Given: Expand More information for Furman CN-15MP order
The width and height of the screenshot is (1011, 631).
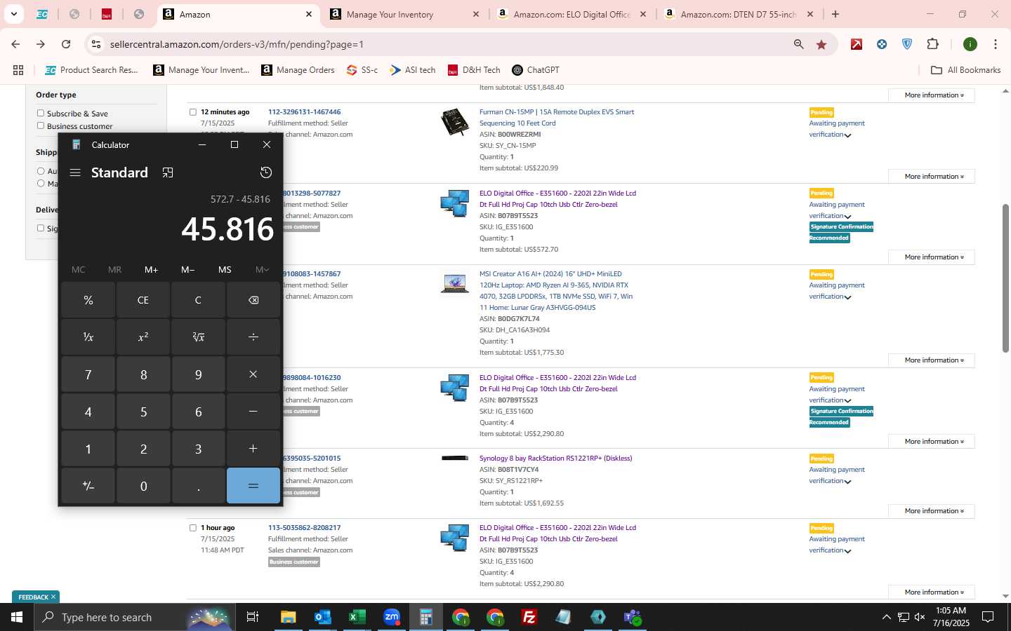Looking at the screenshot, I should (x=932, y=176).
